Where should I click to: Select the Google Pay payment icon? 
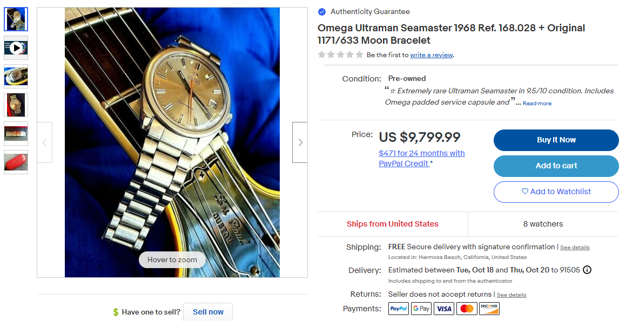click(x=421, y=309)
